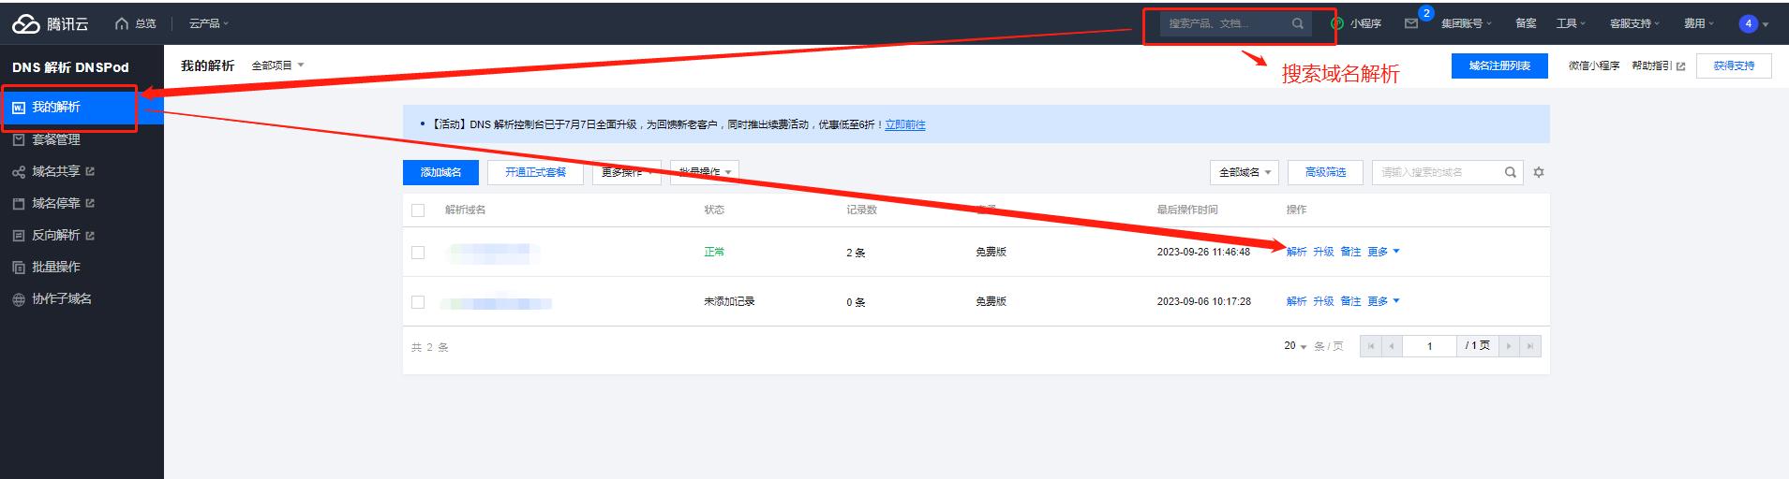Click the domain search magnifier icon

click(x=1510, y=172)
